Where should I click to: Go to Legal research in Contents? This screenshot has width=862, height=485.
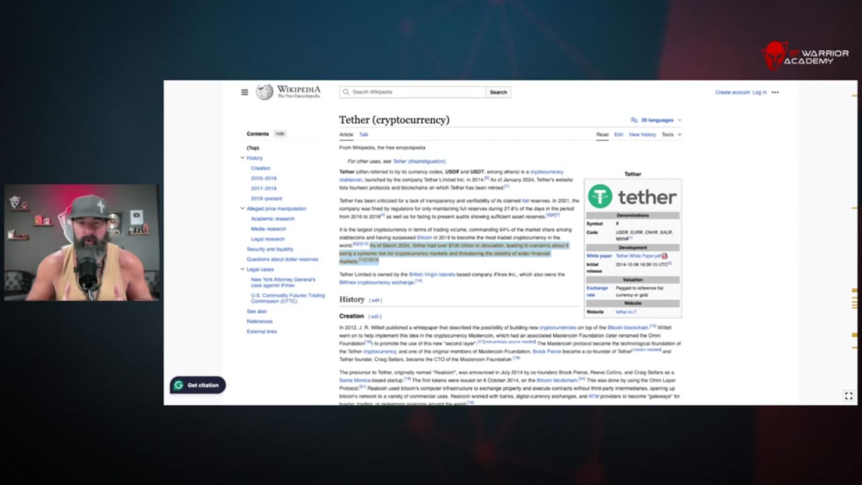pyautogui.click(x=268, y=239)
